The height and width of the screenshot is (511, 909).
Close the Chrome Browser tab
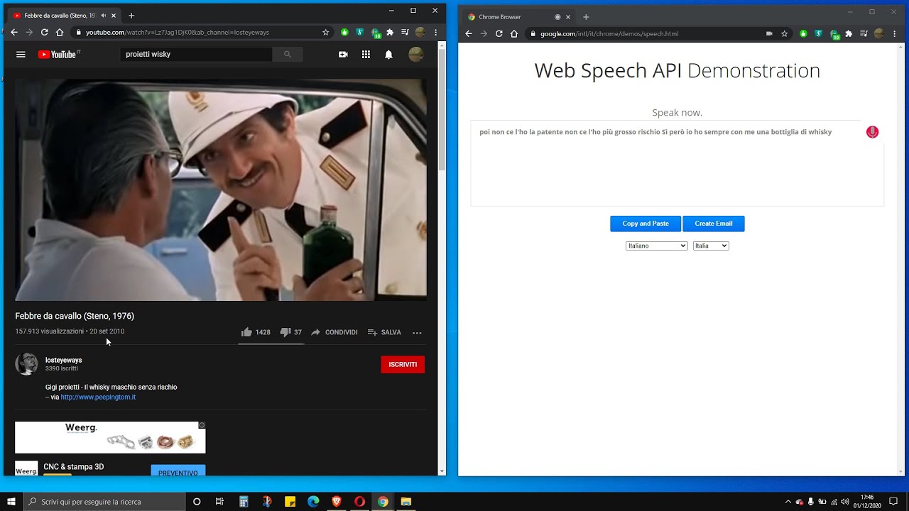pyautogui.click(x=568, y=17)
